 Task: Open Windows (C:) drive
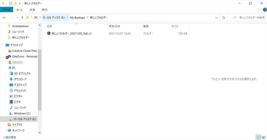tap(22, 113)
